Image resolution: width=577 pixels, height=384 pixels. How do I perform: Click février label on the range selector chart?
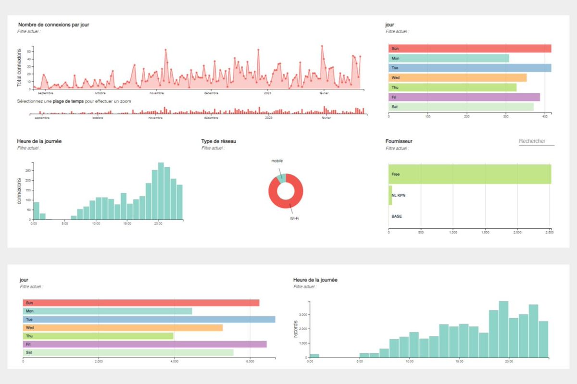pos(326,118)
